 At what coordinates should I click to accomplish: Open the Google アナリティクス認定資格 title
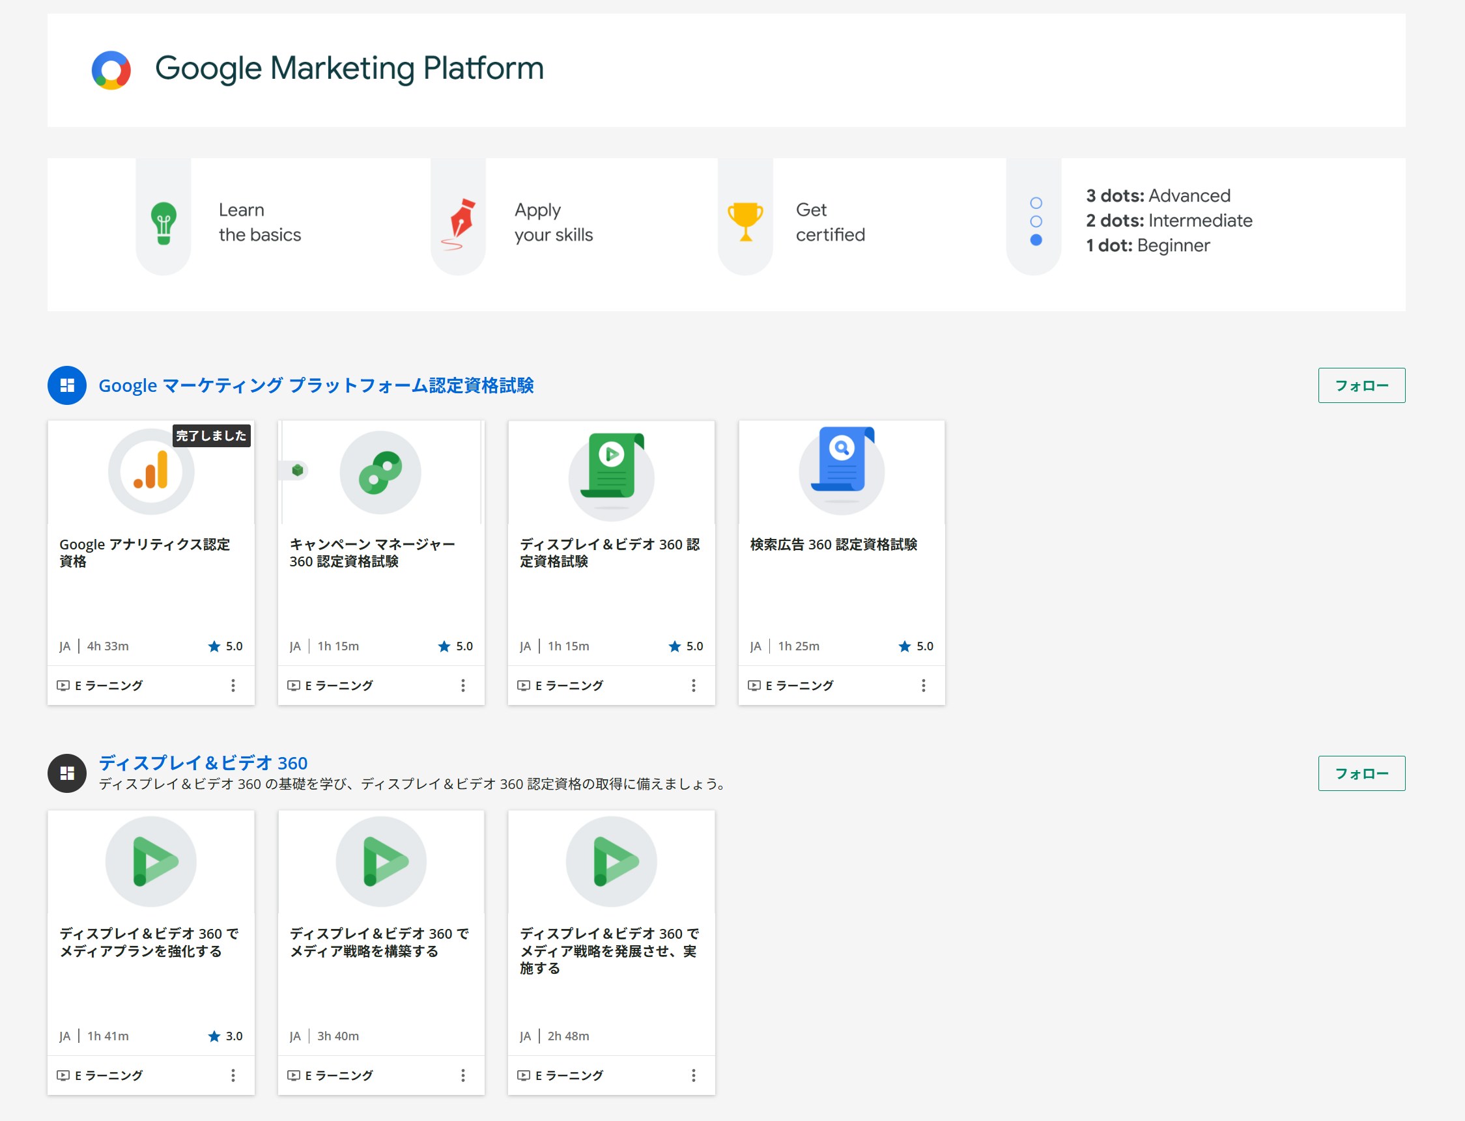145,553
